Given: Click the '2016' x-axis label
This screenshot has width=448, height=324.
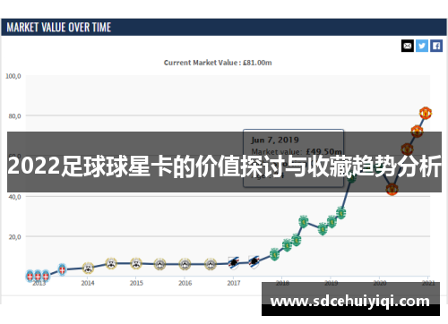Looking at the screenshot, I should click(x=185, y=283).
